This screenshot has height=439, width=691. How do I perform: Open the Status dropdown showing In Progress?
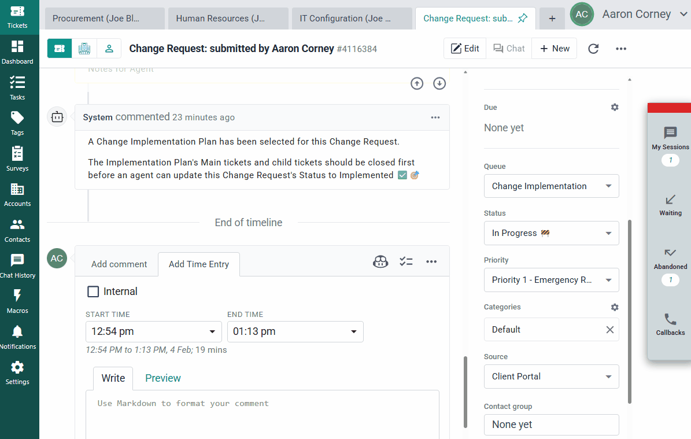click(x=551, y=233)
